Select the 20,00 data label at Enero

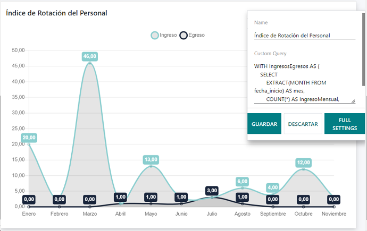click(29, 138)
